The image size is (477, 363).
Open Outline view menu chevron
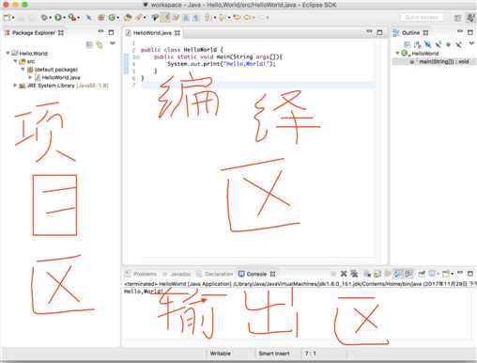click(471, 43)
